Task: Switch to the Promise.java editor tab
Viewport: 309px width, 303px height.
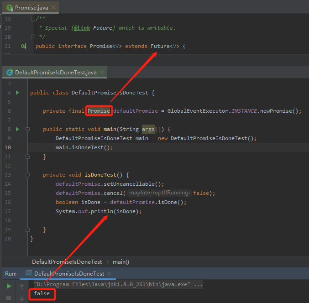Action: click(x=31, y=8)
